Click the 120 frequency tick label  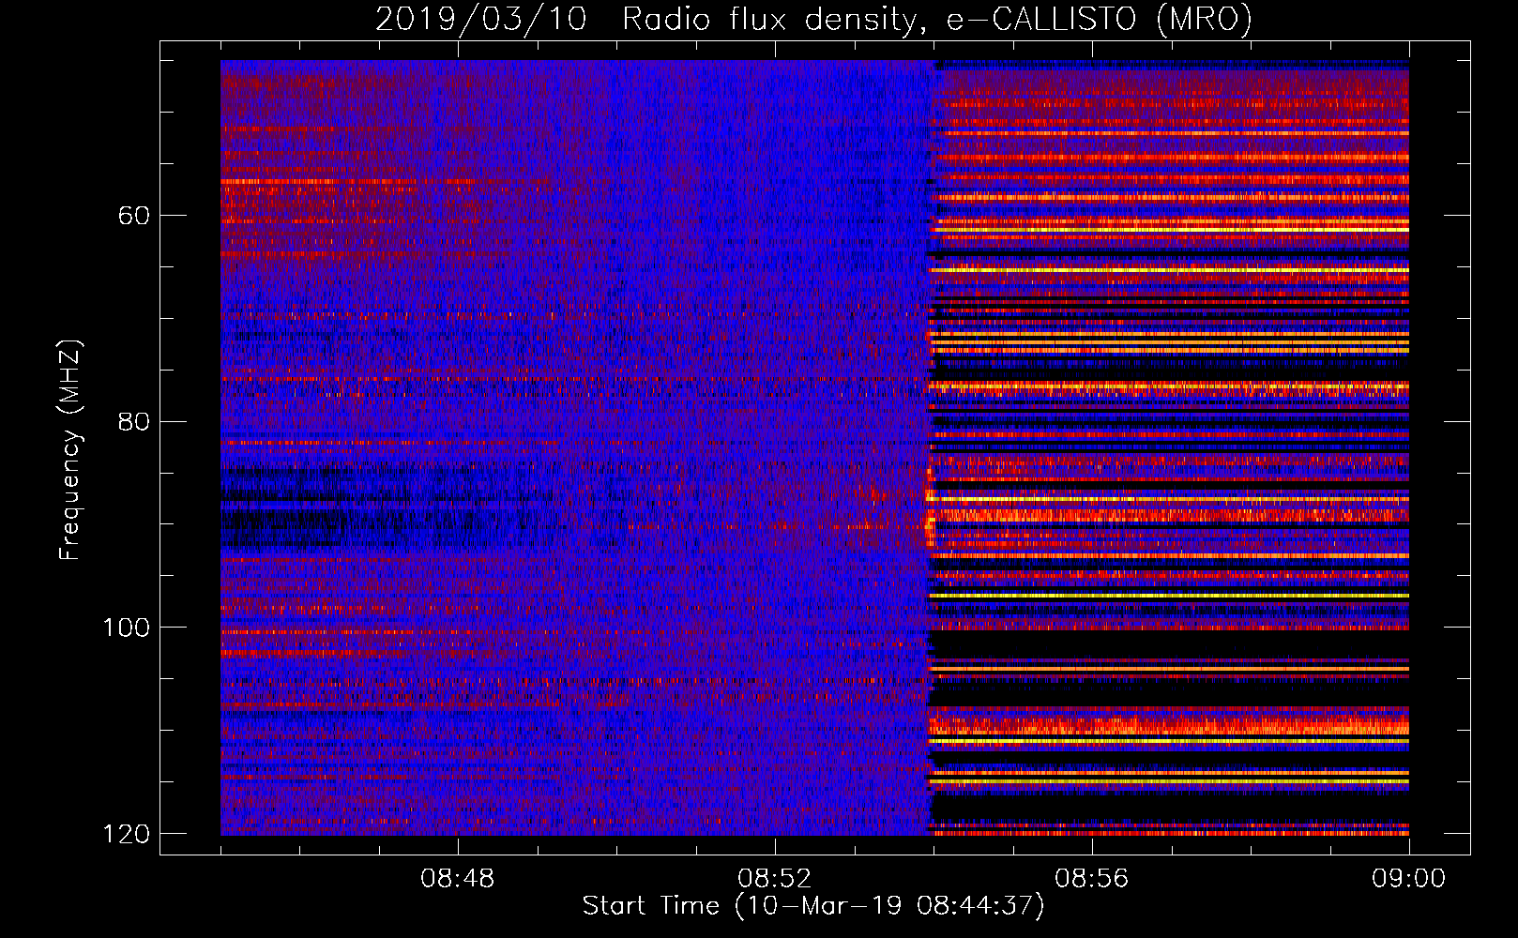click(126, 834)
